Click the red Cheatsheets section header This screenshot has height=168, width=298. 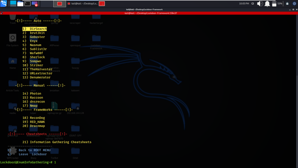click(x=37, y=134)
